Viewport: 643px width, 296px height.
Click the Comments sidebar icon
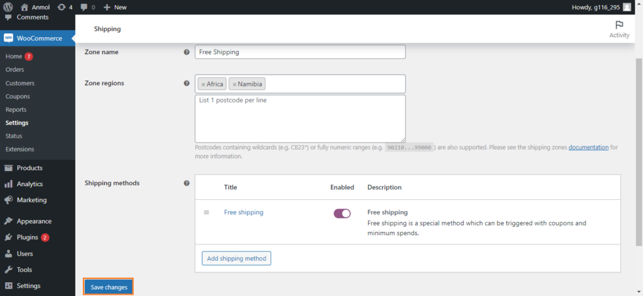(x=8, y=17)
